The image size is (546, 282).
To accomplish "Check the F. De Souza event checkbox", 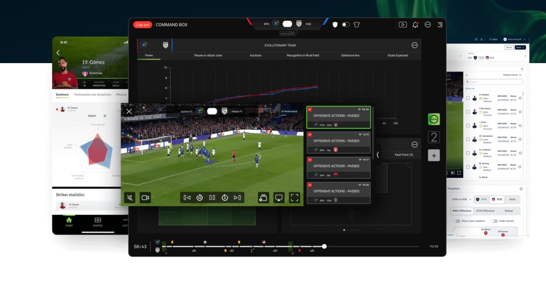I will coord(468,112).
